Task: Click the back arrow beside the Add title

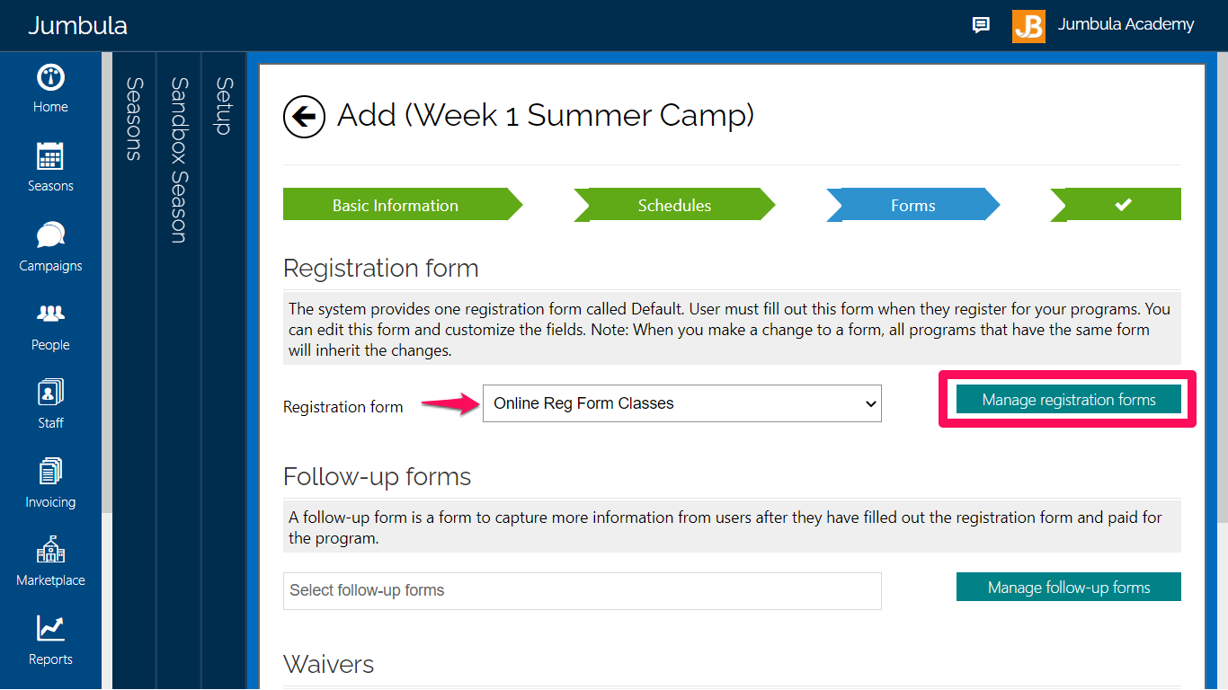Action: [304, 117]
